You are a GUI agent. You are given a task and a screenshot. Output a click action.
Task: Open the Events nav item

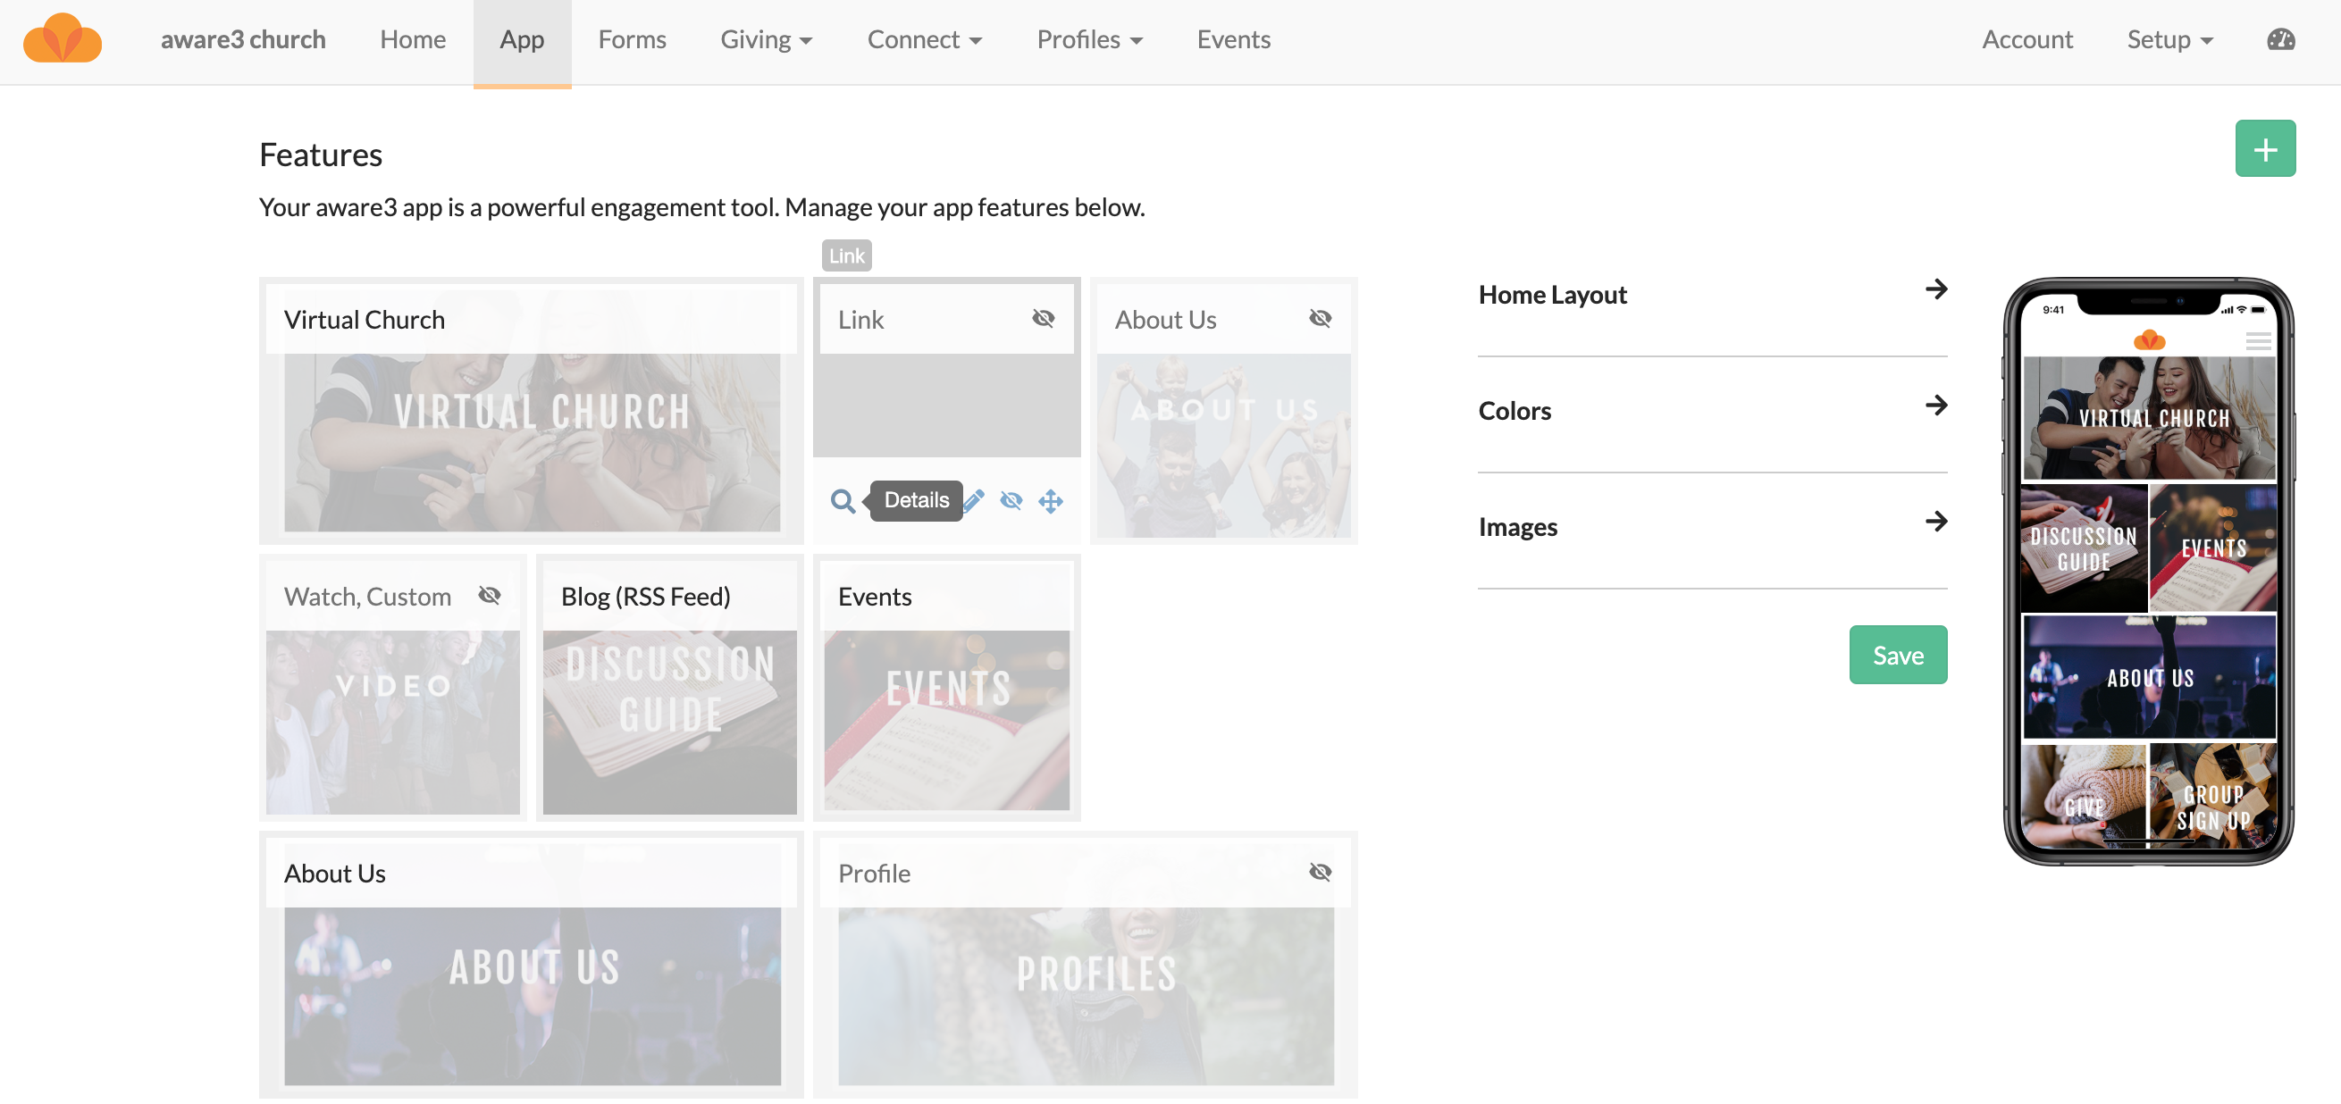tap(1233, 40)
